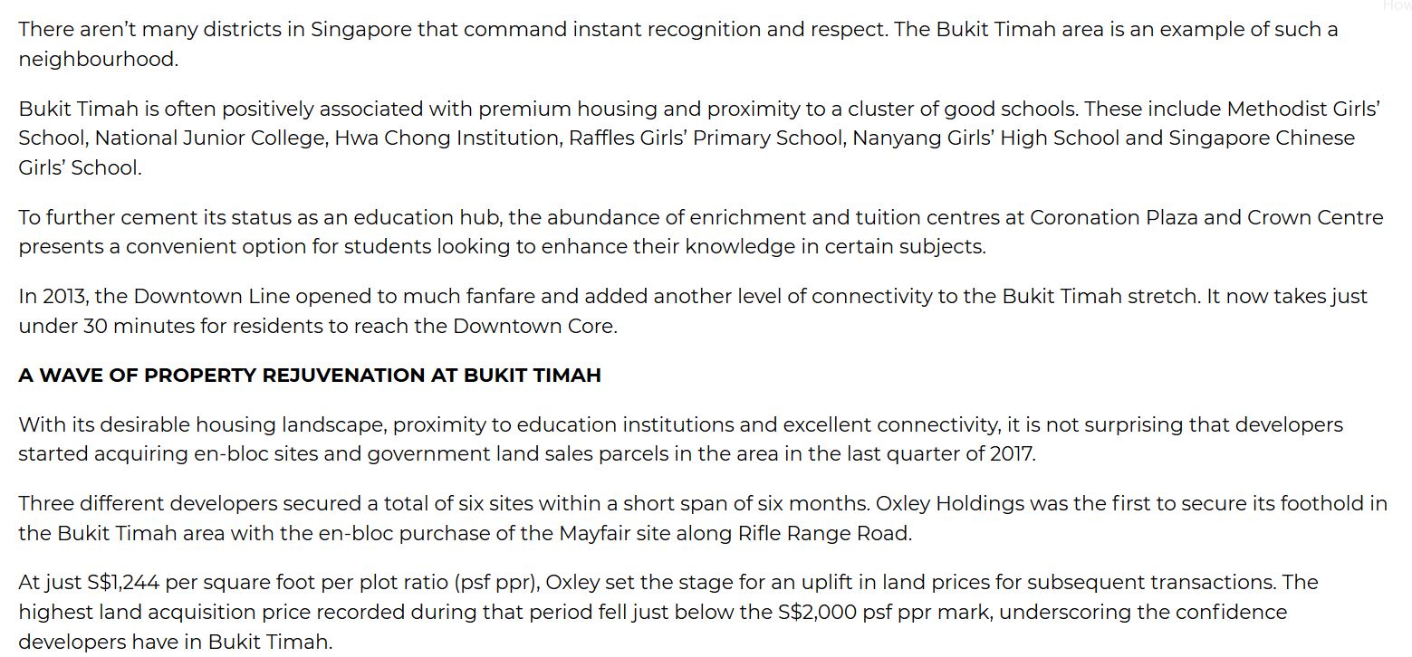This screenshot has height=657, width=1412.
Task: Click the faint 'How' text at top right
Action: (1397, 5)
